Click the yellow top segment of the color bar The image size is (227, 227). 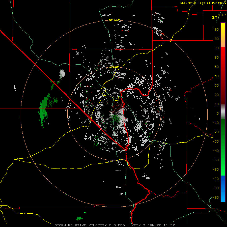[x=223, y=35]
